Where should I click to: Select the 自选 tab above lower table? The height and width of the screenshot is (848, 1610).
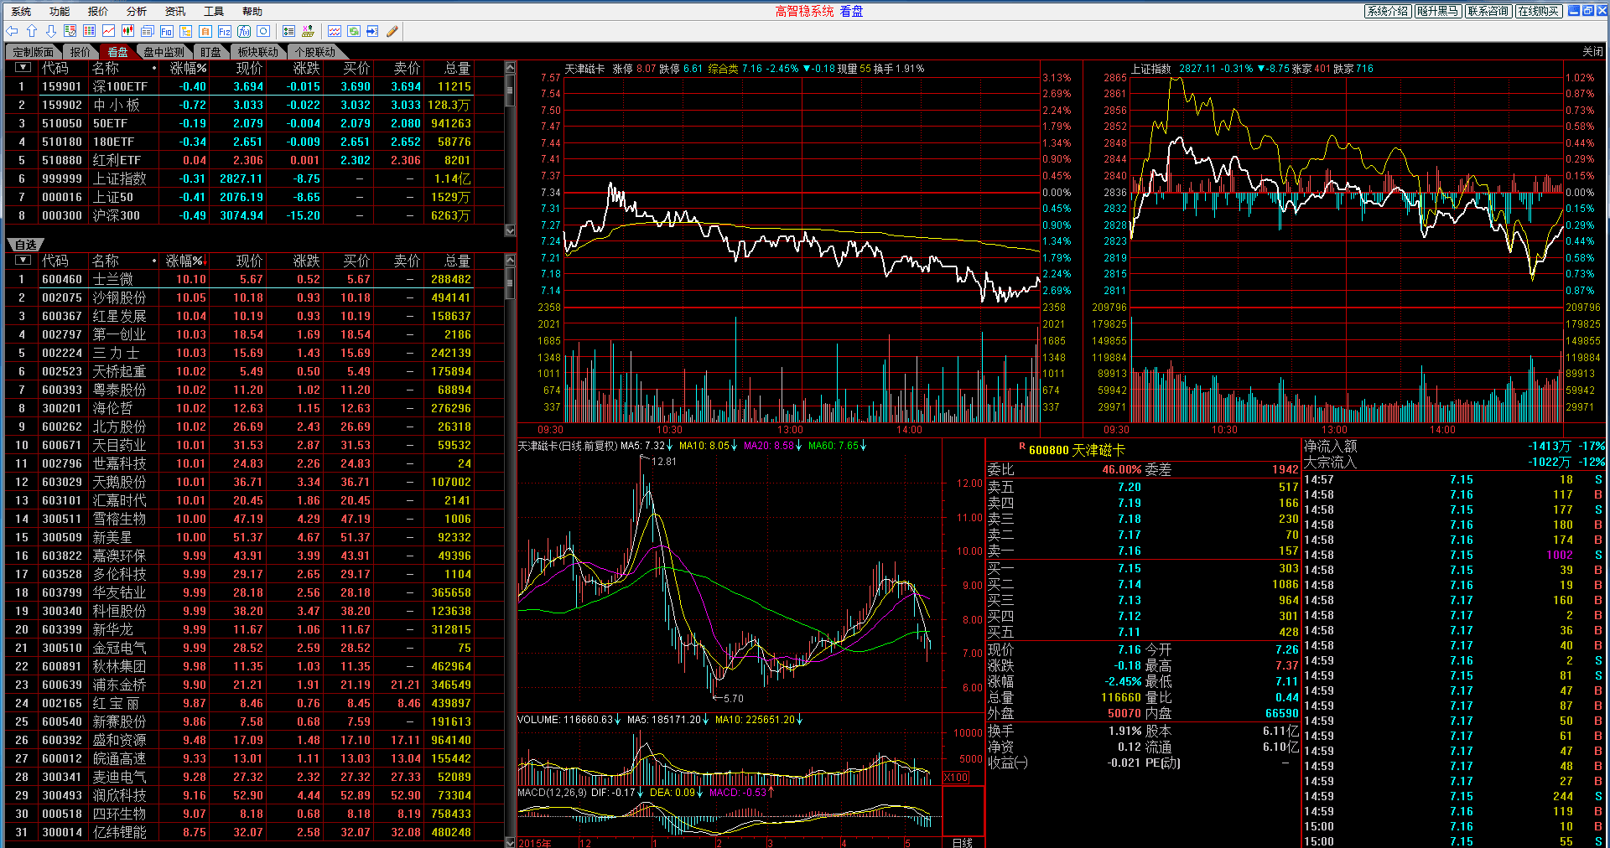(25, 245)
